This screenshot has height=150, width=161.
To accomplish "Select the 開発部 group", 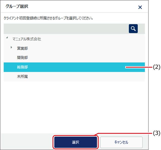I will tap(22, 58).
